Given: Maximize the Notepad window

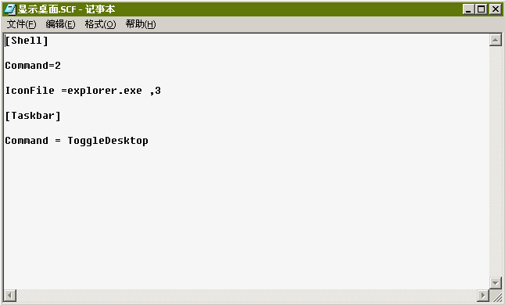Looking at the screenshot, I should tap(482, 9).
